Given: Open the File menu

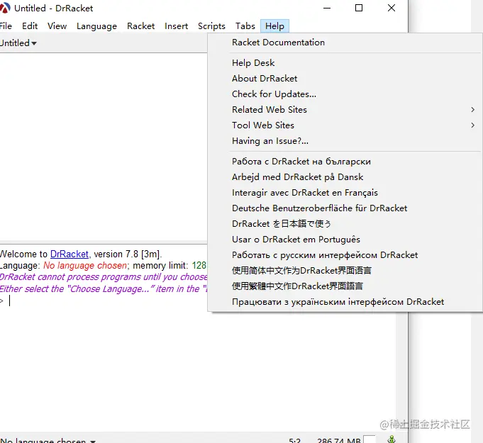Looking at the screenshot, I should [6, 26].
